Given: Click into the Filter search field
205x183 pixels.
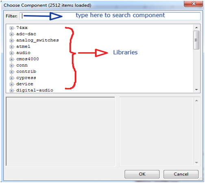Looking at the screenshot, I should [110, 16].
